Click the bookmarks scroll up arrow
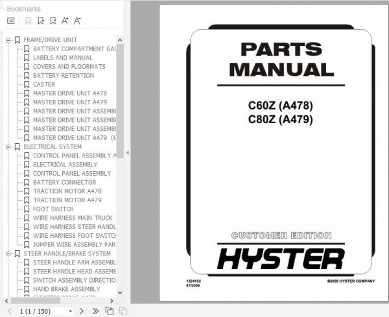 [x=120, y=40]
